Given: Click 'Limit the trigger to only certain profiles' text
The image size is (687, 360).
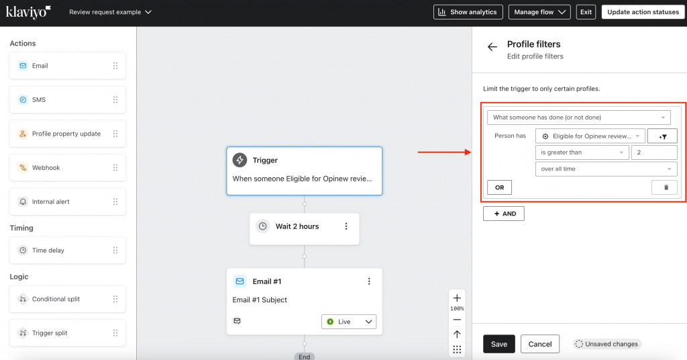Looking at the screenshot, I should click(541, 89).
